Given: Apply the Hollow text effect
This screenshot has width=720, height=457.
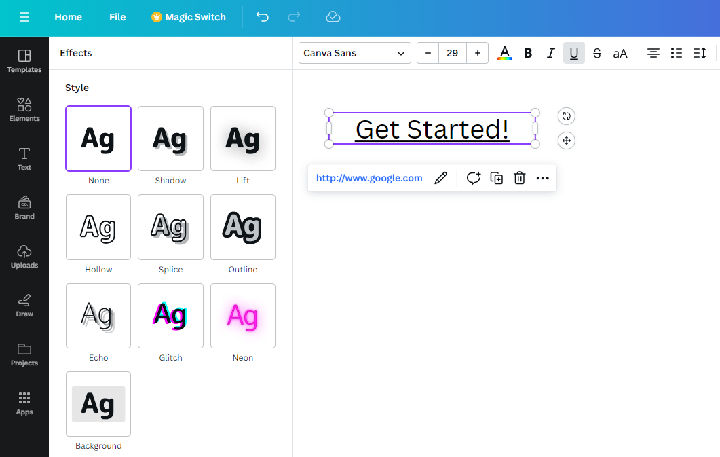Looking at the screenshot, I should [x=98, y=227].
